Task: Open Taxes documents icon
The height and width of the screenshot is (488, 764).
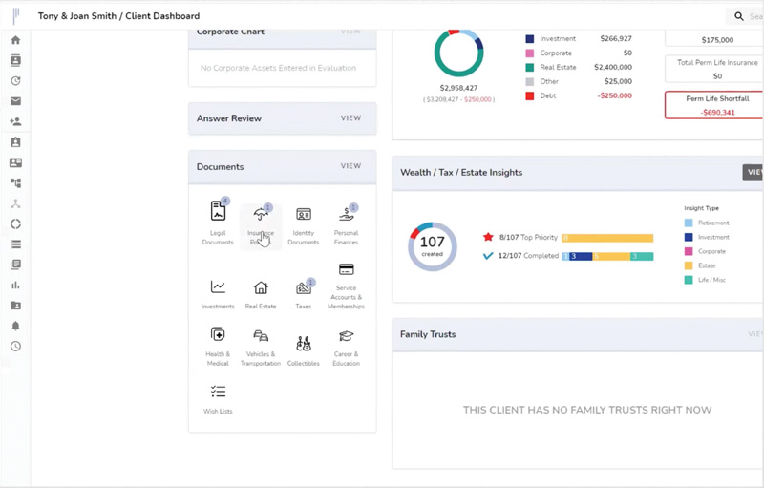Action: [x=304, y=287]
